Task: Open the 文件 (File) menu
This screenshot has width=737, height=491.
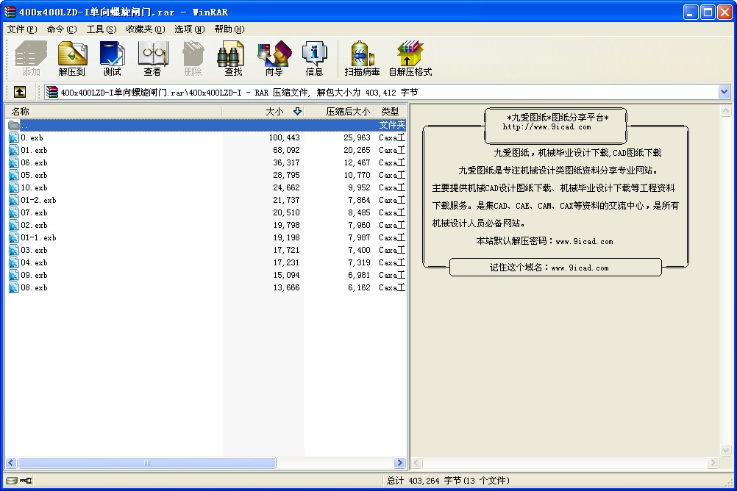Action: click(21, 29)
